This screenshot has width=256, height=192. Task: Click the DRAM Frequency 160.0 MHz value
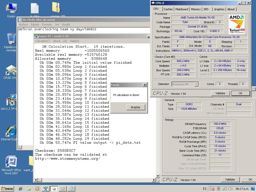click(220, 124)
